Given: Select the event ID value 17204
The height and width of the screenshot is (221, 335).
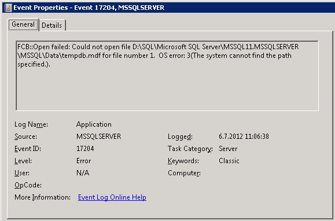Looking at the screenshot, I should [85, 149].
